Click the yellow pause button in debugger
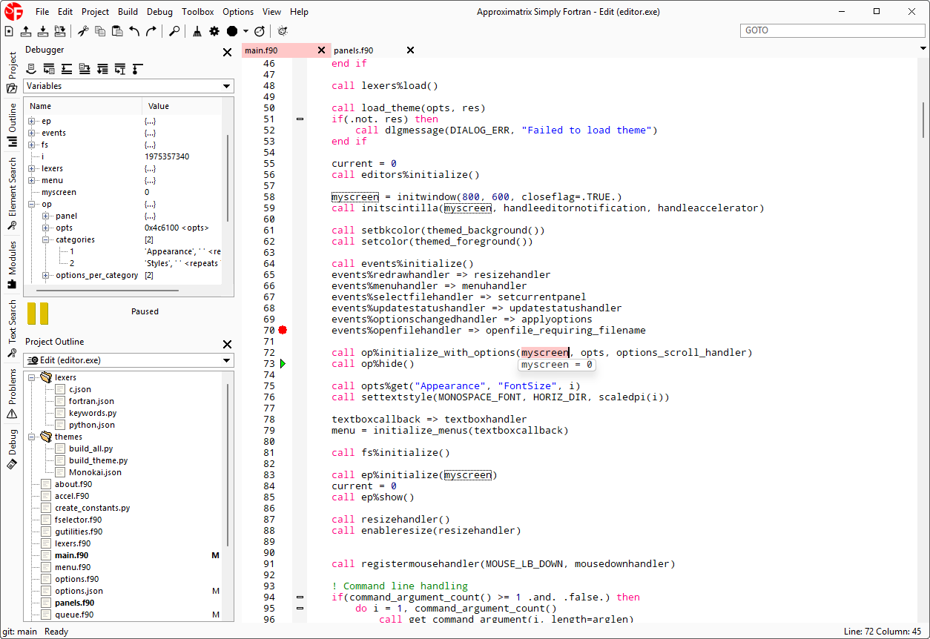Screen dimensions: 930x639 [38, 313]
